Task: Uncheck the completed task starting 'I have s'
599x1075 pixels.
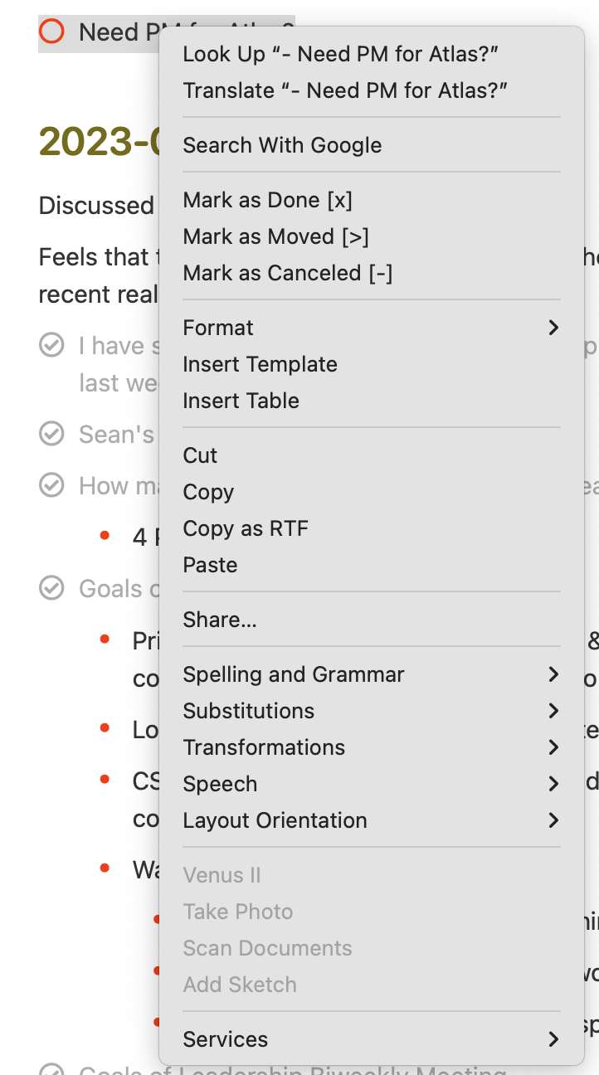Action: 51,345
